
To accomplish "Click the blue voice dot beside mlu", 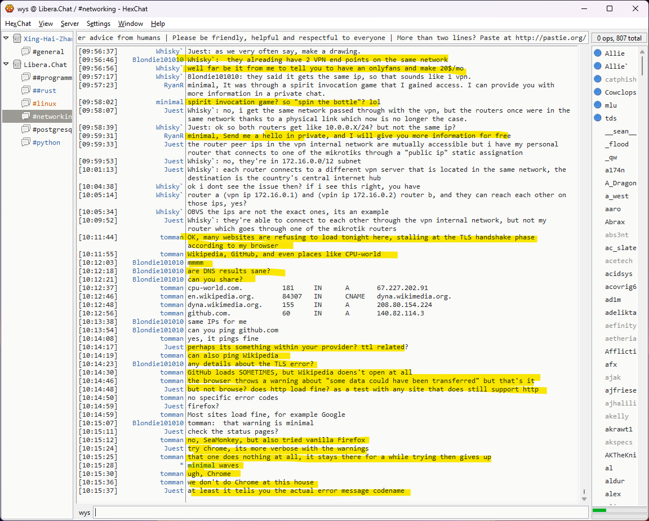I will click(598, 105).
